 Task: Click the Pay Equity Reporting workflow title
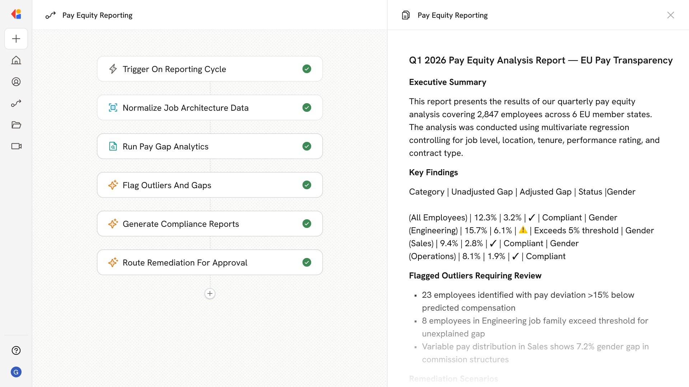point(97,15)
